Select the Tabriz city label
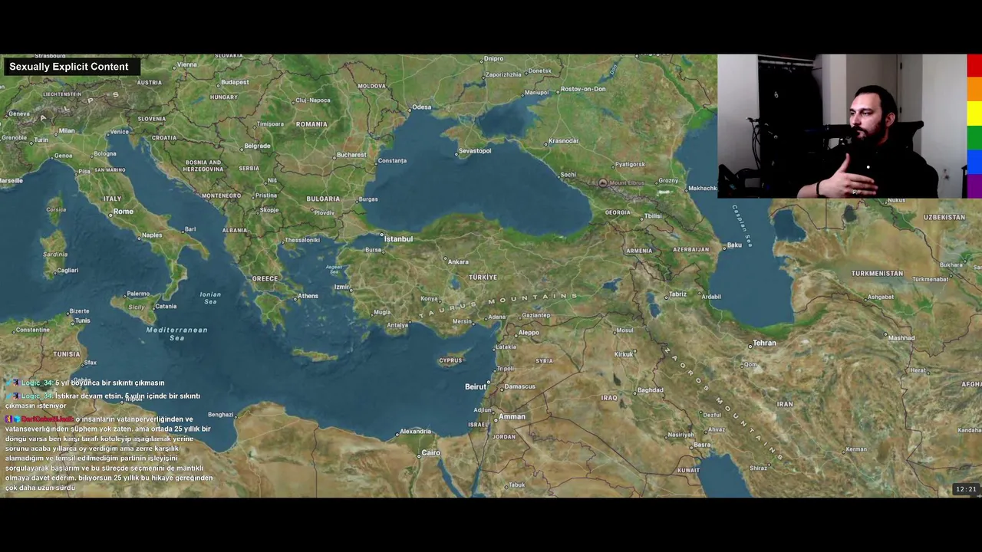The height and width of the screenshot is (552, 982). pos(677,294)
